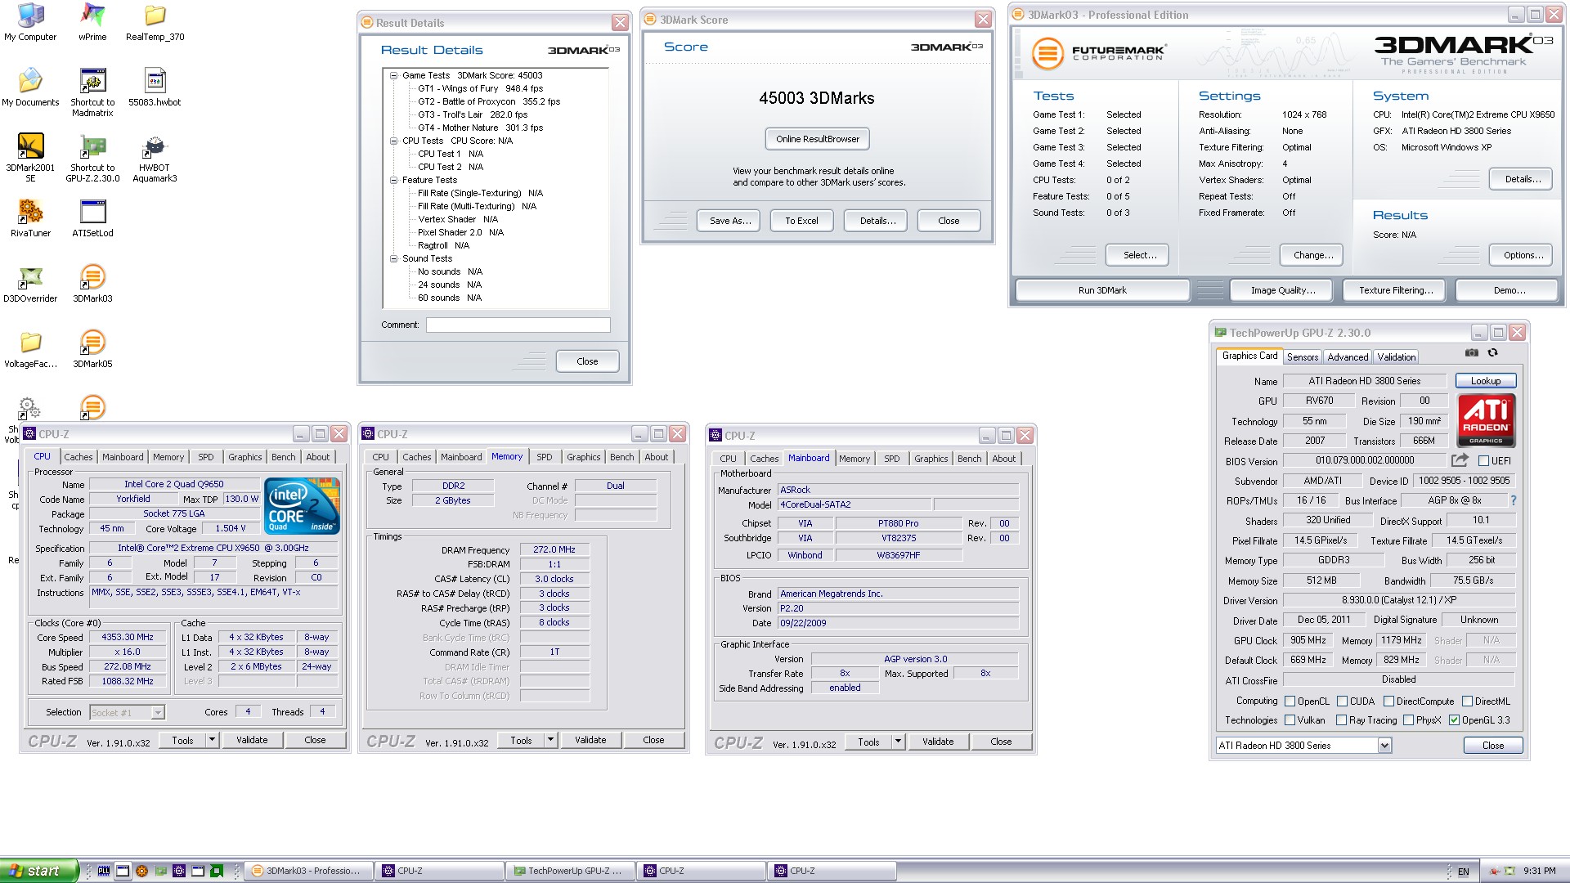Toggle the Ray Tracing checkbox

click(x=1341, y=720)
